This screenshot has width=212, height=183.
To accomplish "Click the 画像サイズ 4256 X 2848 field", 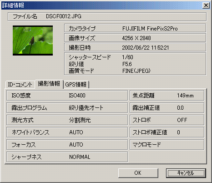I will coord(135,38).
